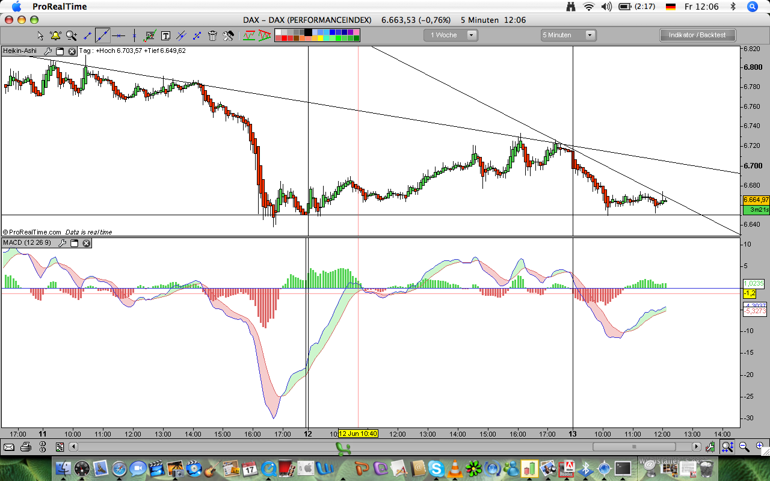770x481 pixels.
Task: Open the calendar icon in Dock
Action: click(x=250, y=468)
